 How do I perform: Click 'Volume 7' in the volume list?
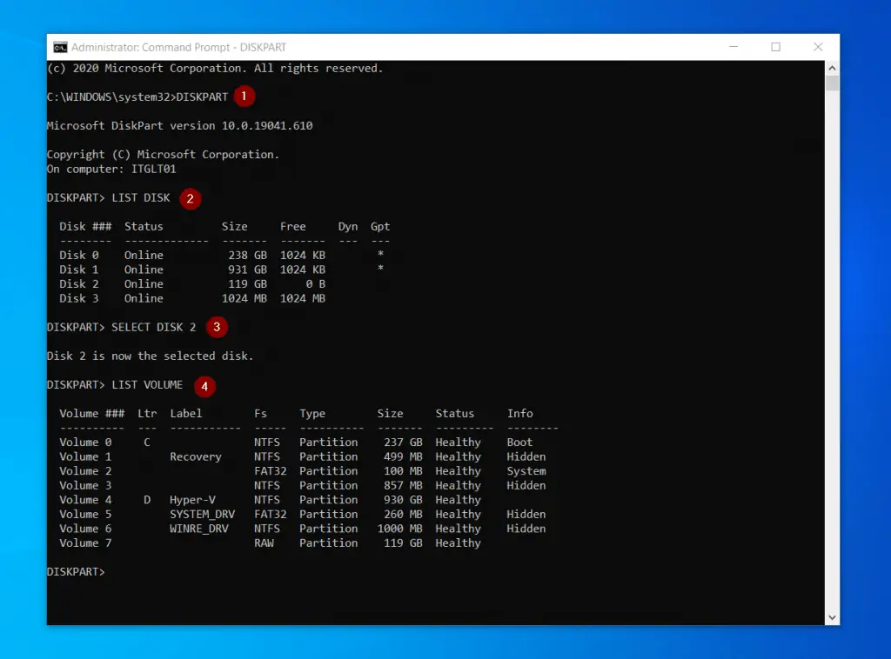(x=85, y=543)
